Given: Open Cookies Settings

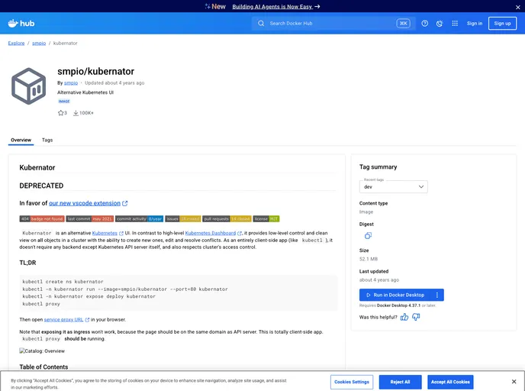Looking at the screenshot, I should point(352,382).
